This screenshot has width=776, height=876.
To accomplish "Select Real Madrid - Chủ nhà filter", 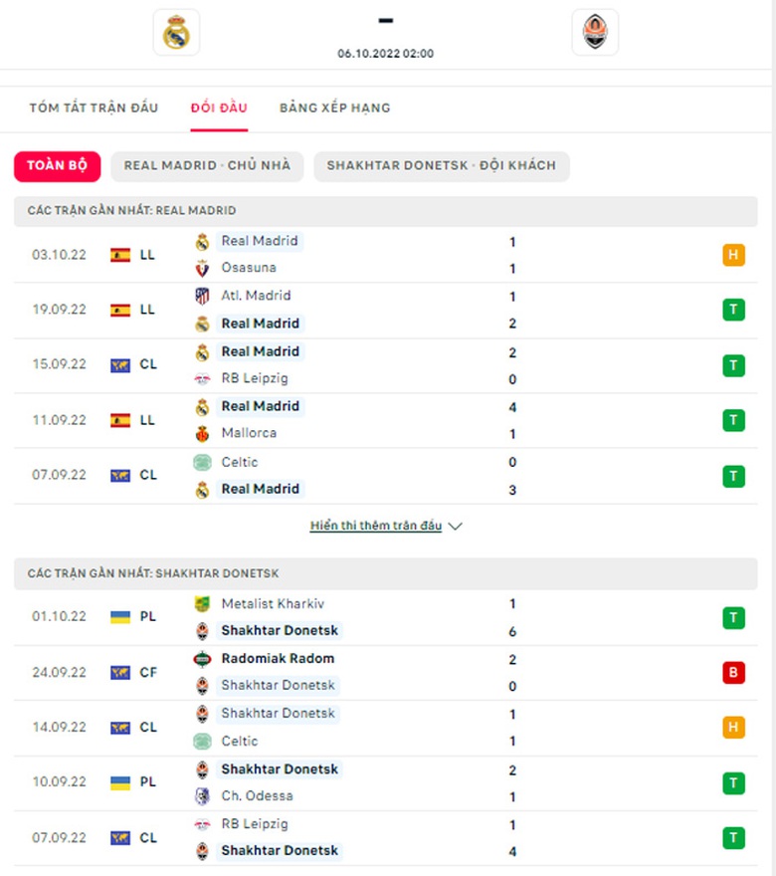I will [207, 165].
